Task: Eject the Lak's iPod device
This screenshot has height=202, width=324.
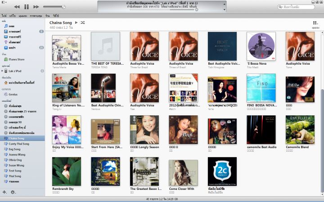Action: point(42,71)
